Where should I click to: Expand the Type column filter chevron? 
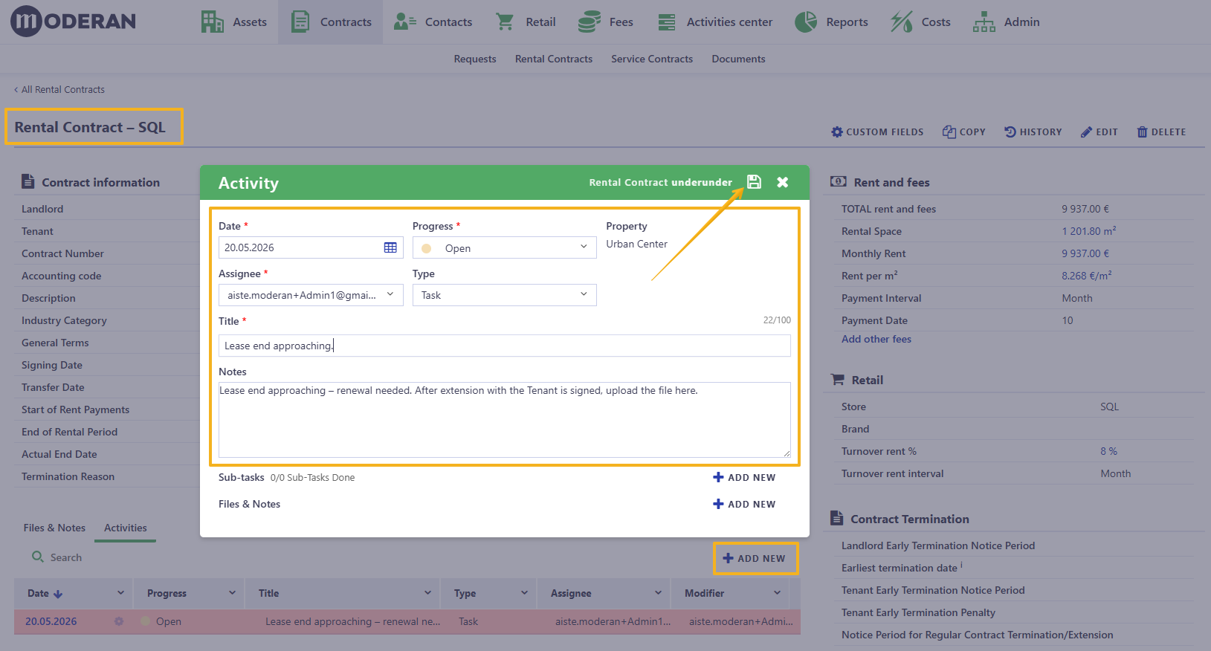tap(524, 593)
